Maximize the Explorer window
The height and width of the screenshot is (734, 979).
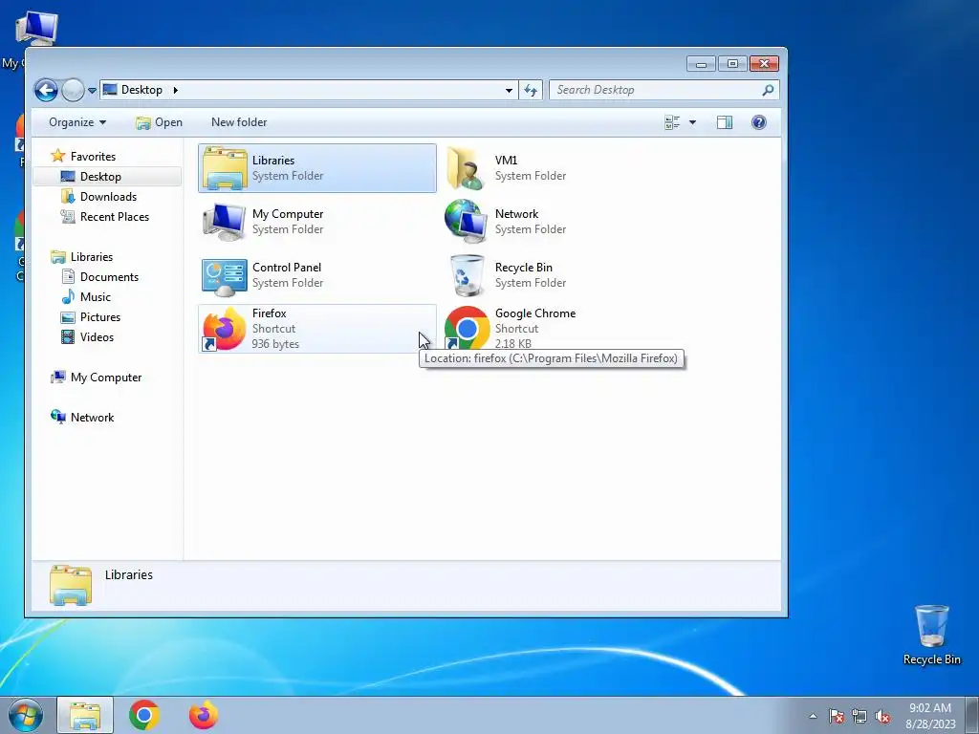click(x=732, y=64)
